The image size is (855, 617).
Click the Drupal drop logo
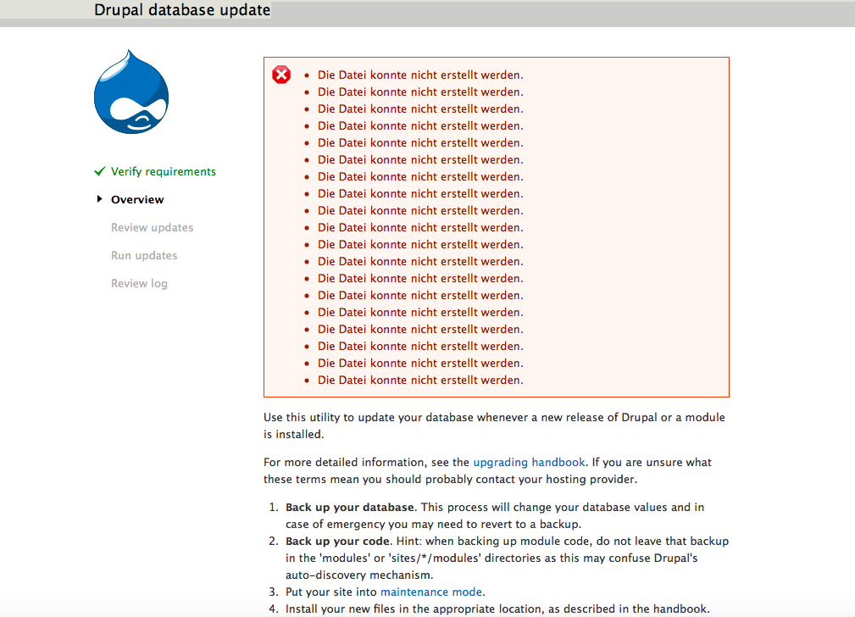point(131,92)
